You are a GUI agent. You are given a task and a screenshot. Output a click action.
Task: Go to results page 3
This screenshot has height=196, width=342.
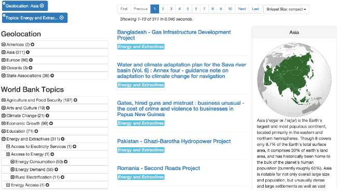pos(171,9)
